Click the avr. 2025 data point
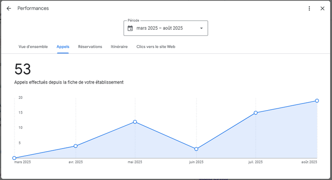The height and width of the screenshot is (180, 332). 76,146
